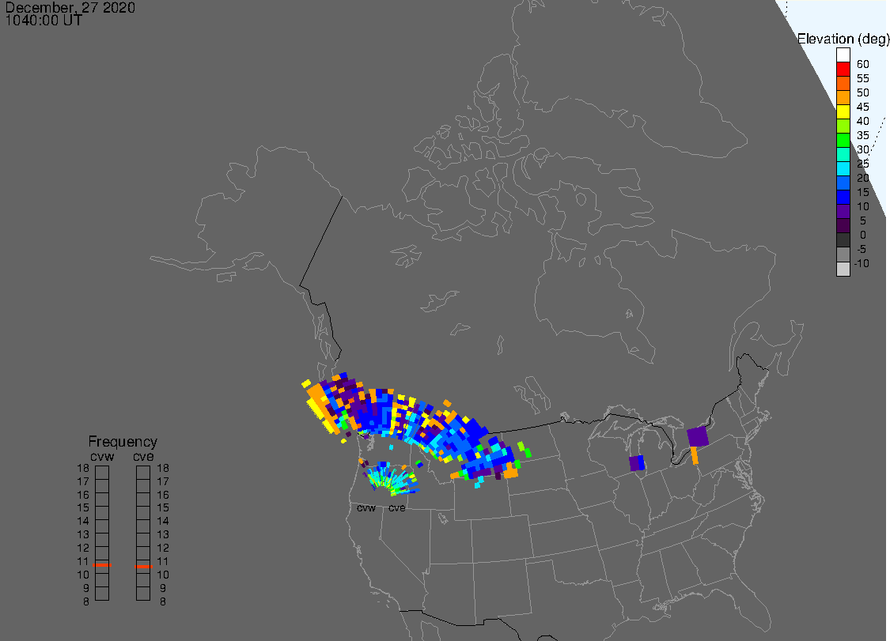This screenshot has height=641, width=890.
Task: Click the red swatch in Elevation legend
Action: 843,70
